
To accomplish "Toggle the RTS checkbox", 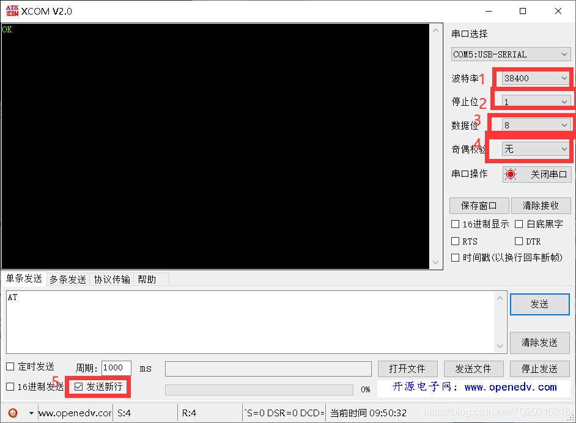I will [x=455, y=241].
